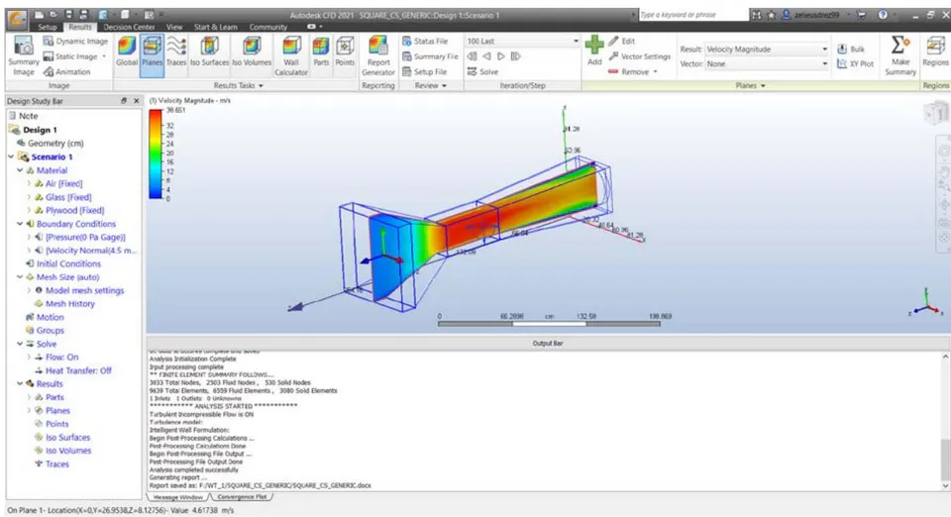
Task: Select Mesh History item
Action: point(69,304)
